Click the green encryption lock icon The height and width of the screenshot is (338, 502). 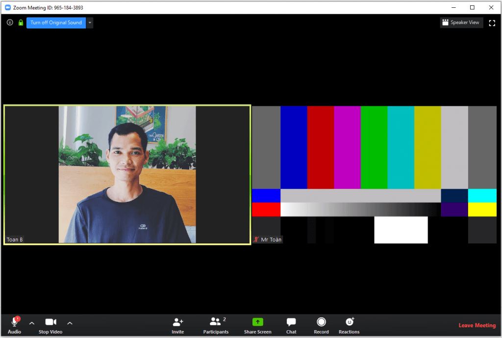(x=21, y=23)
